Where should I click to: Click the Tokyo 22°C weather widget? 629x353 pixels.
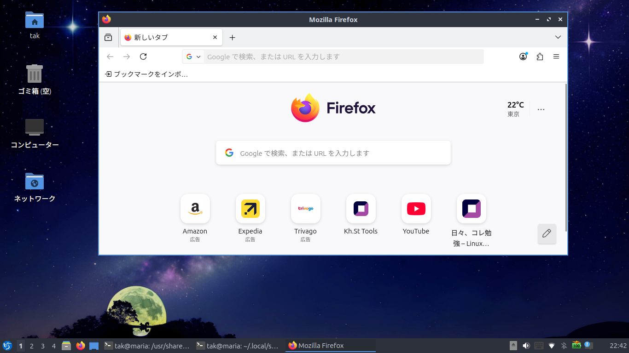515,109
